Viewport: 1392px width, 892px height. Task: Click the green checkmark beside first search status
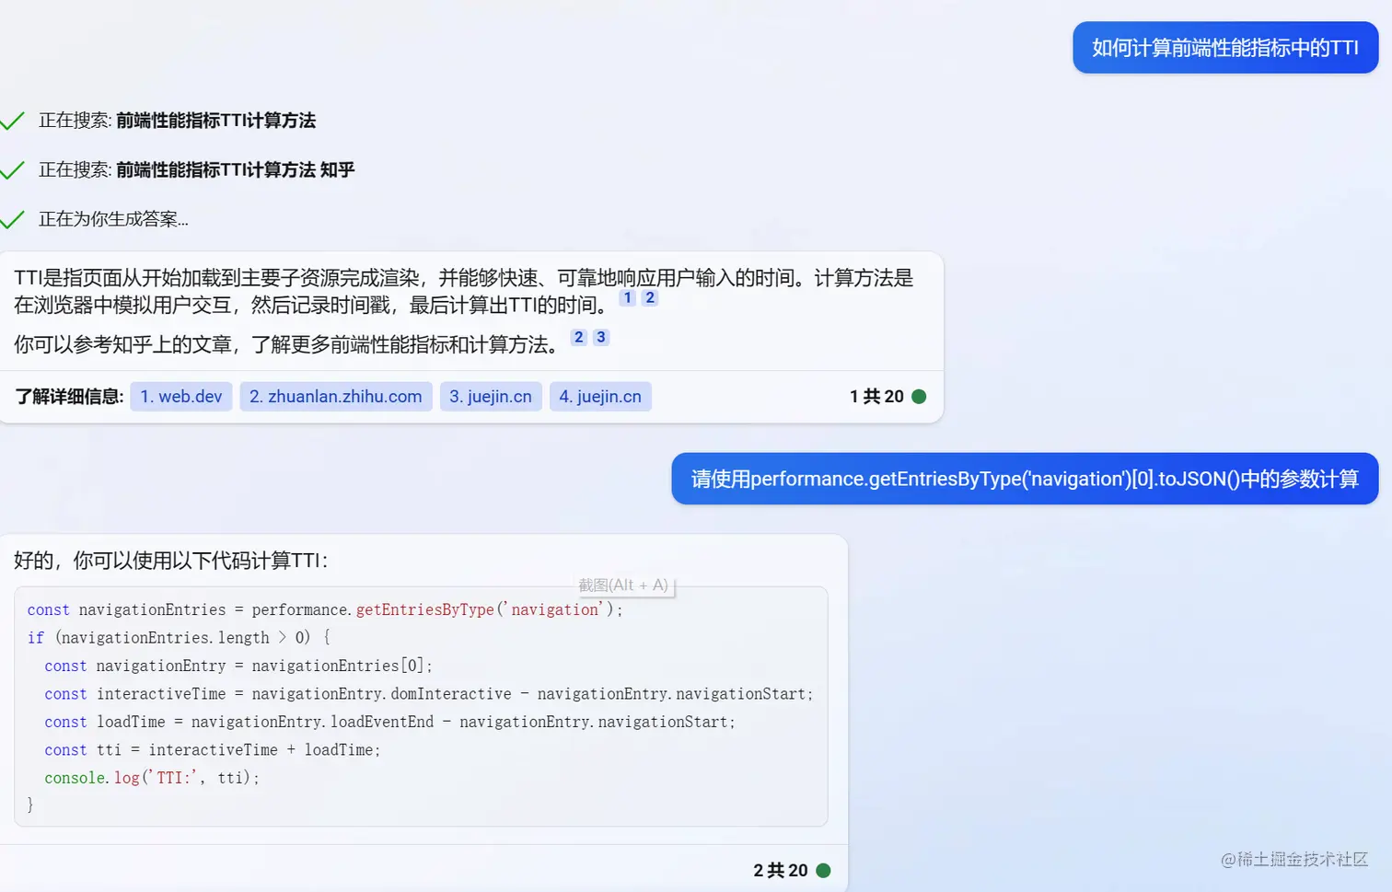pyautogui.click(x=12, y=121)
